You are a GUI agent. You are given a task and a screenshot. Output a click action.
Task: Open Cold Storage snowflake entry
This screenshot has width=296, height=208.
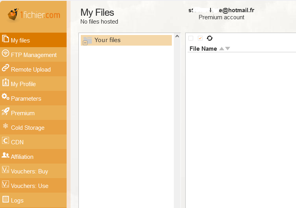point(6,127)
